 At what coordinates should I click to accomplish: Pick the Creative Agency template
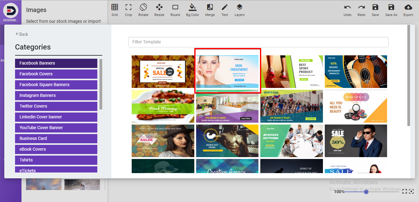pos(227,166)
